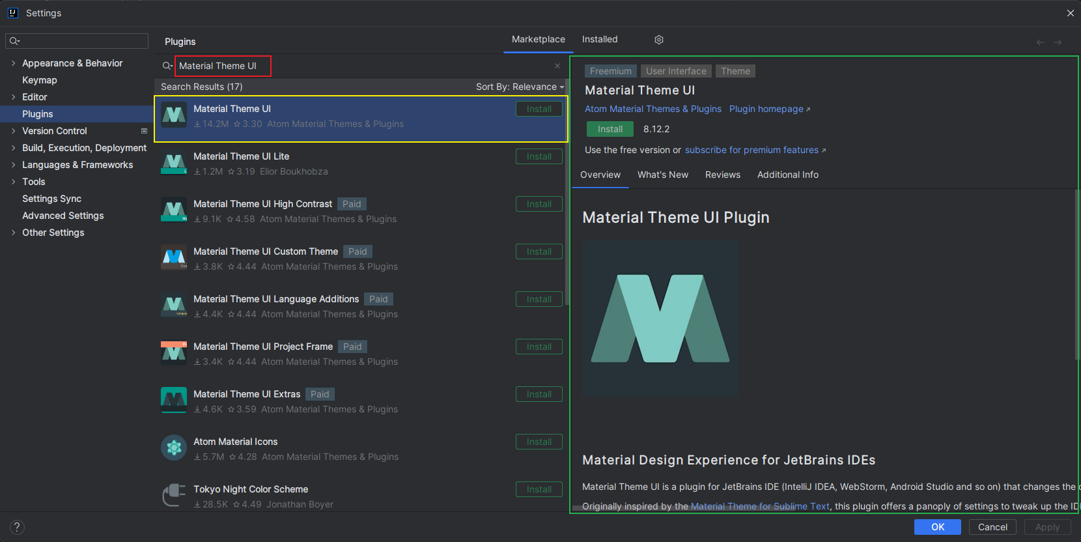Click the Theme tag
Viewport: 1081px width, 542px height.
[x=735, y=71]
